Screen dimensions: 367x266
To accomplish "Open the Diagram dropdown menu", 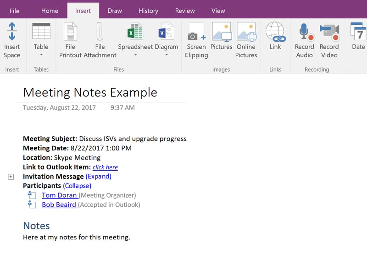I will [166, 54].
